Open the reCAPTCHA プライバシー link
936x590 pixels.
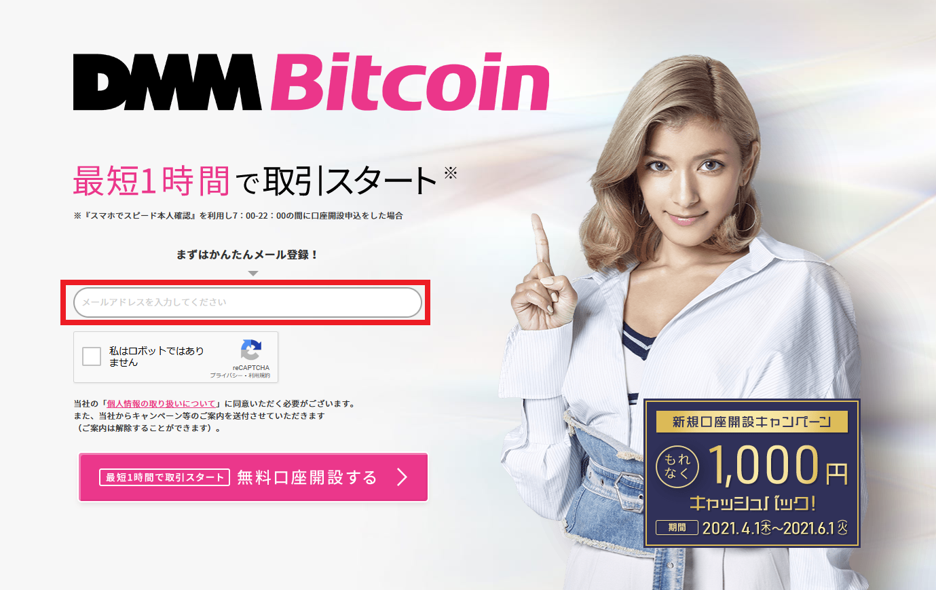click(x=226, y=375)
